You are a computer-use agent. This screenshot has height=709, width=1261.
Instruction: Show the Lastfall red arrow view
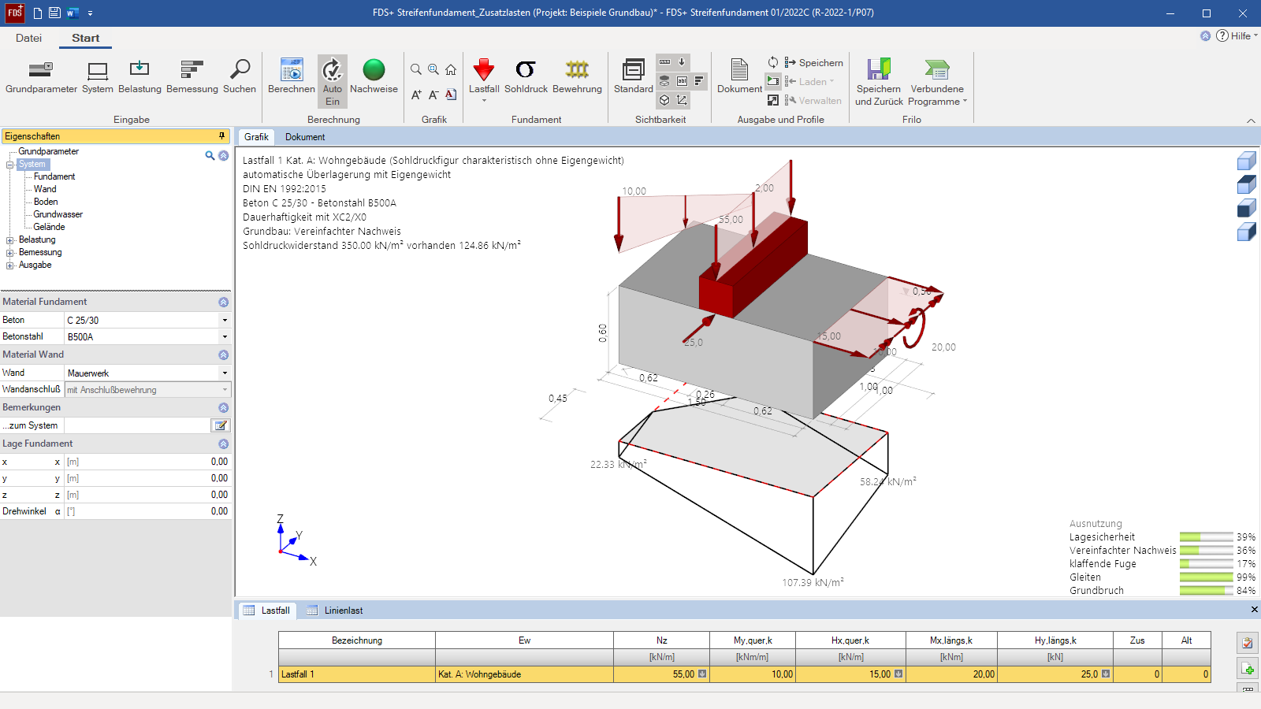484,79
